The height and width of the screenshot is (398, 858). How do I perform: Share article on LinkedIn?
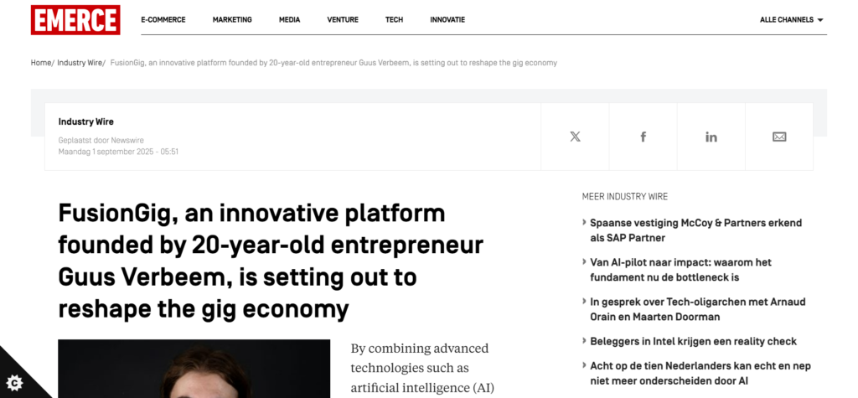(711, 137)
